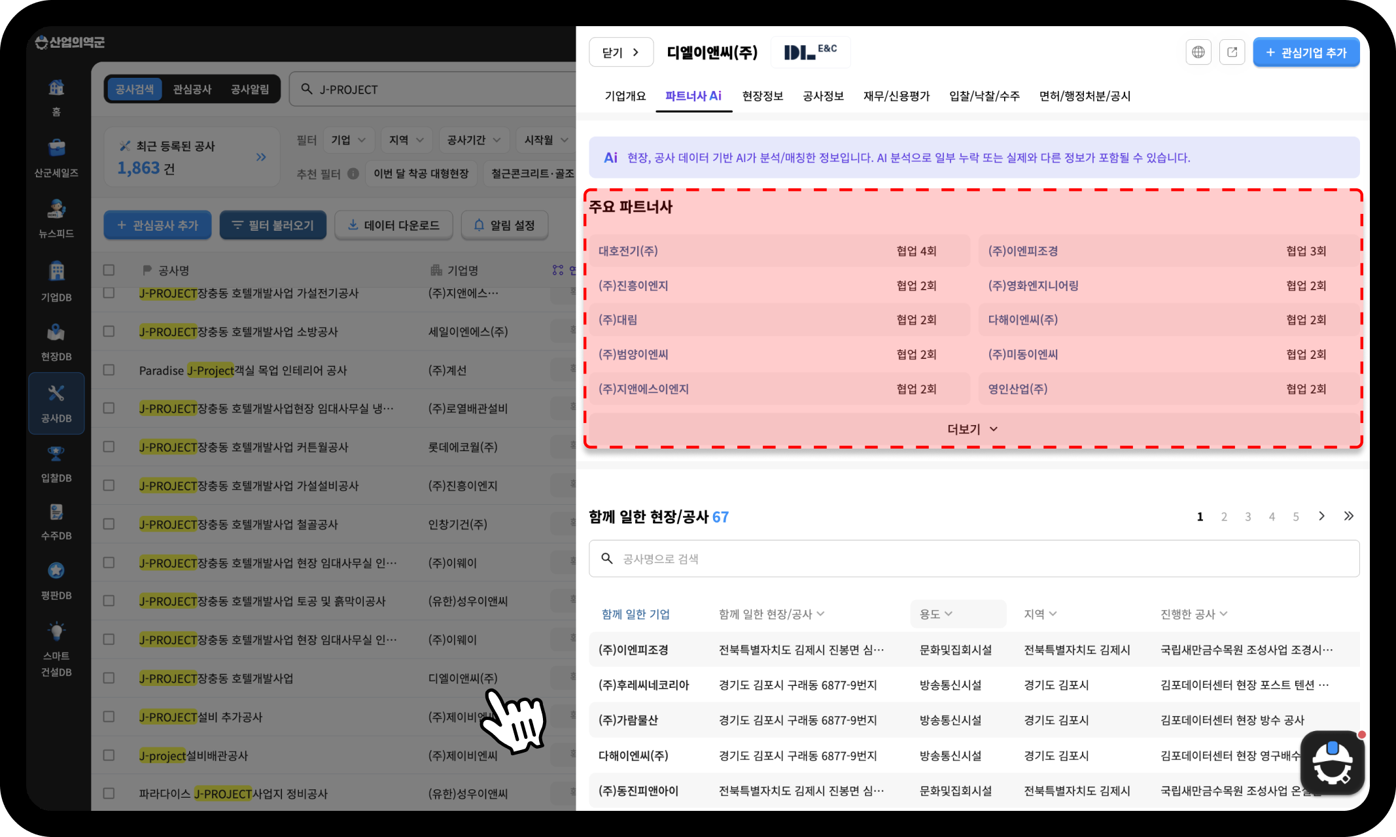Screen dimensions: 1396x837
Task: Open the chatbot helmet assistant icon
Action: (x=1333, y=763)
